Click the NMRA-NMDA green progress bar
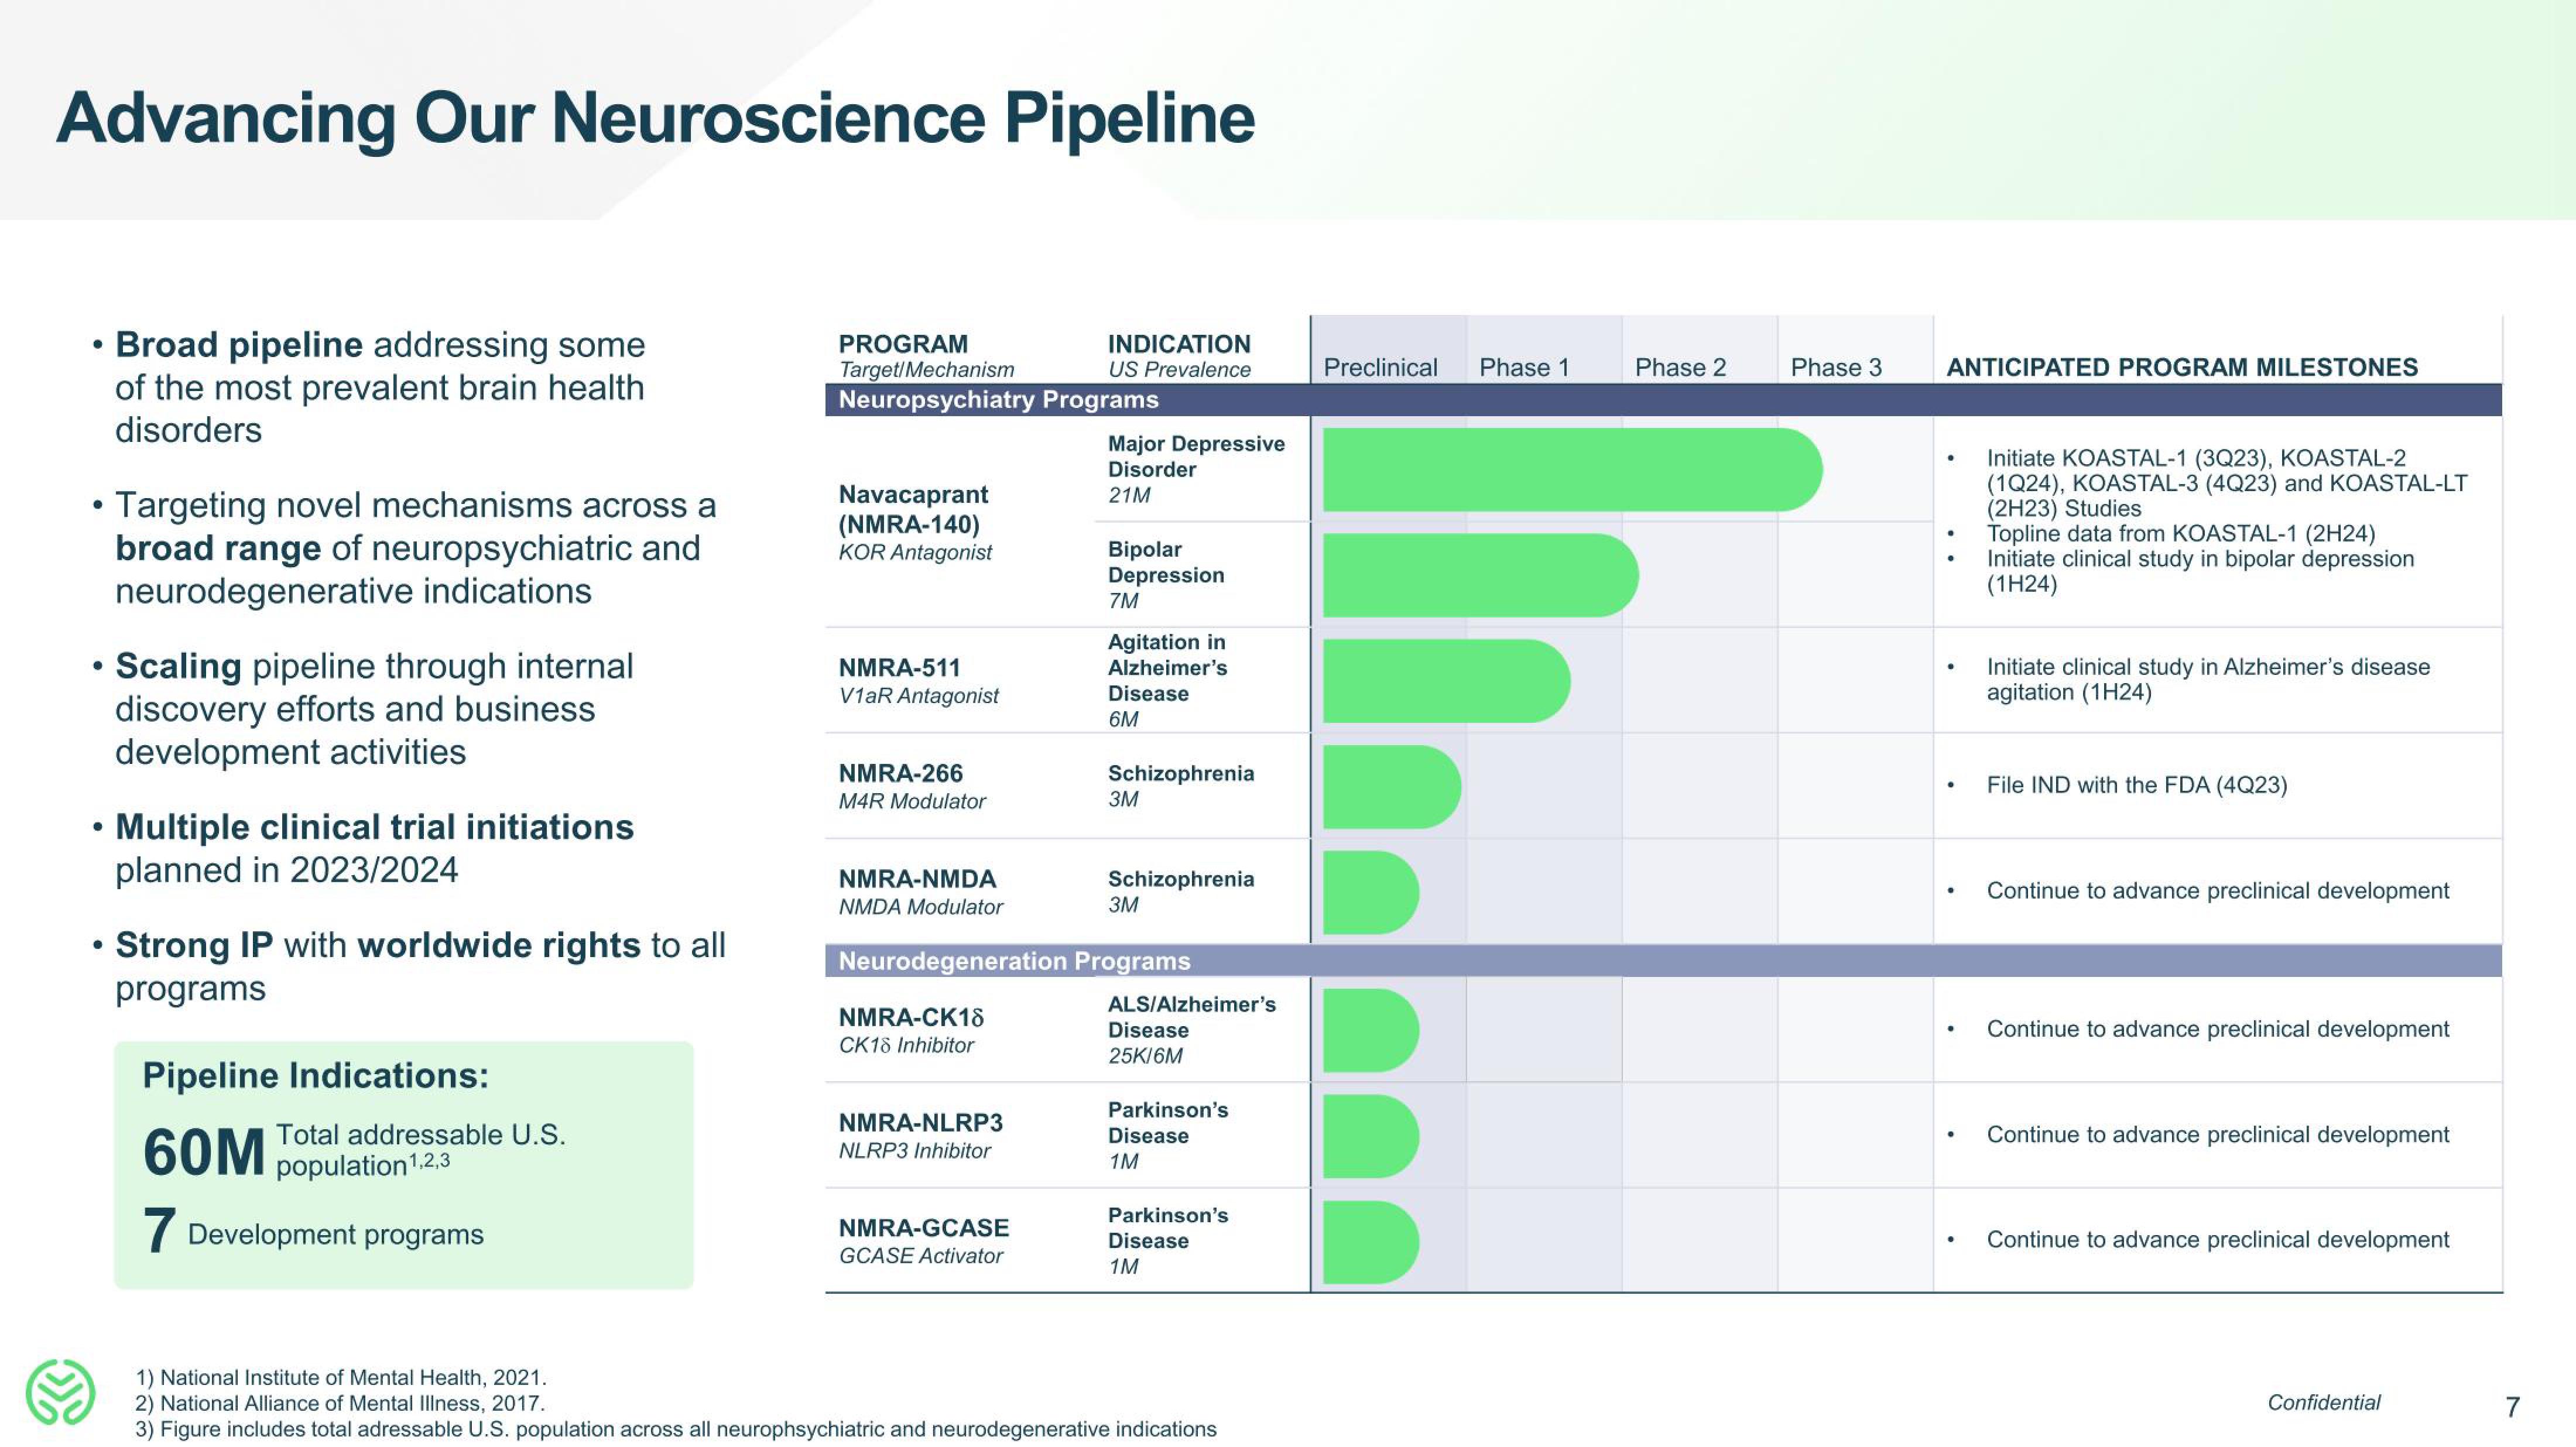2576x1447 pixels. click(x=1370, y=893)
